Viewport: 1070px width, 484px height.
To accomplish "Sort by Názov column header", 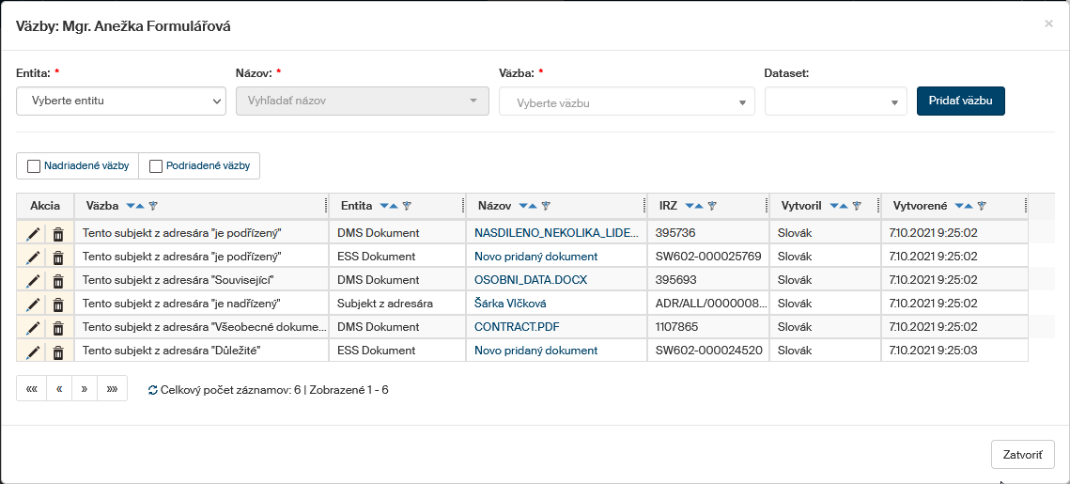I will (493, 206).
